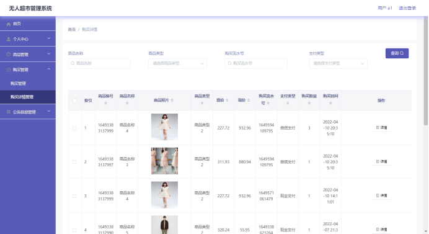Click the product image in row 2
429x234 pixels.
coord(164,161)
